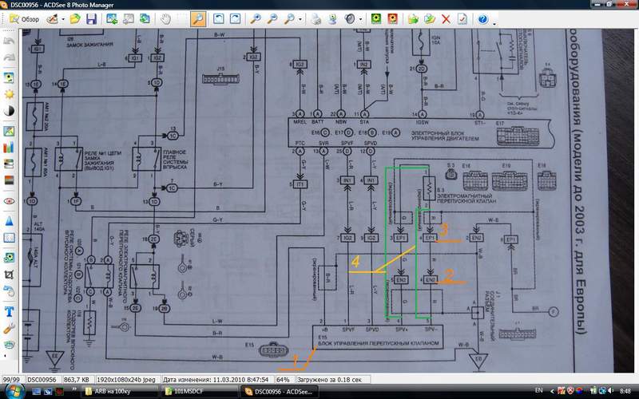Switch to ARB на 100ку taskbar window
Image resolution: width=639 pixels, height=399 pixels.
tap(119, 391)
